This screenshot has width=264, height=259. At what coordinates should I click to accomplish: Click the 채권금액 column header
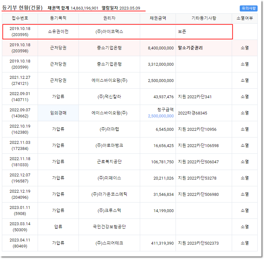[158, 18]
